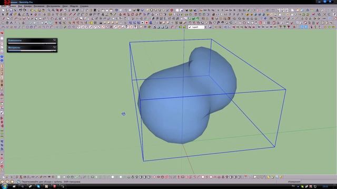Open the Инструменты menu
This screenshot has width=337, height=189.
tap(53, 6)
